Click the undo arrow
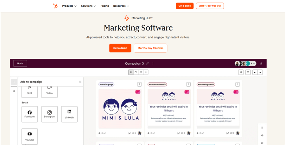 pos(255,72)
